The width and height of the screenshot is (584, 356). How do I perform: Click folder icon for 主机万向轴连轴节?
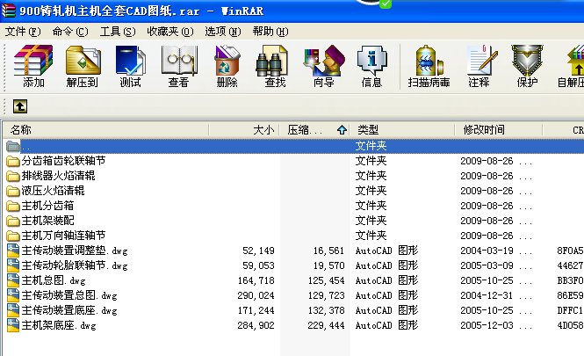13,236
